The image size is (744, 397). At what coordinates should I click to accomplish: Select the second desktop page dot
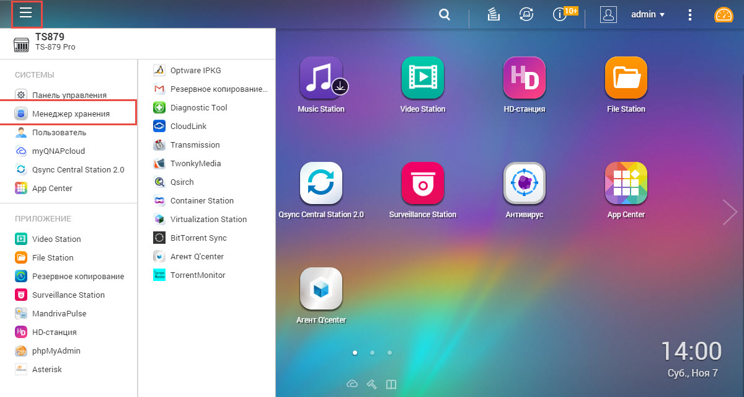pyautogui.click(x=372, y=352)
